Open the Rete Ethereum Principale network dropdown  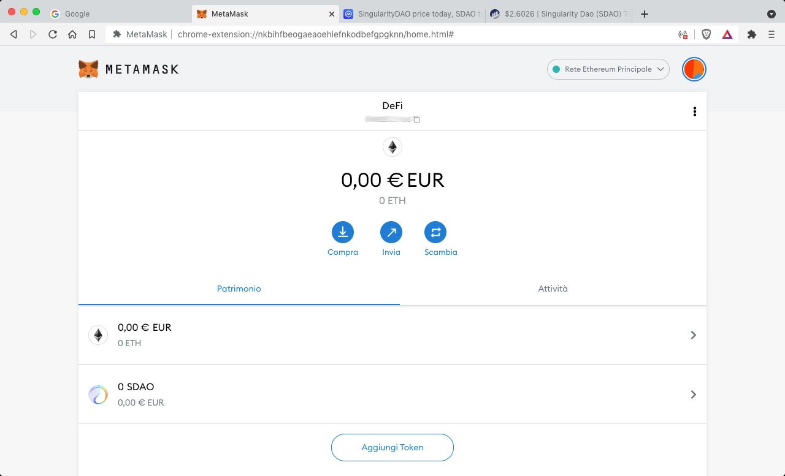[608, 69]
